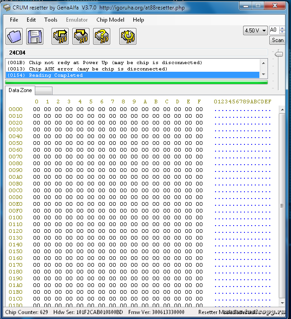This screenshot has height=319, width=291.
Task: Select the blank tab beside Data Zone
Action: 44,91
